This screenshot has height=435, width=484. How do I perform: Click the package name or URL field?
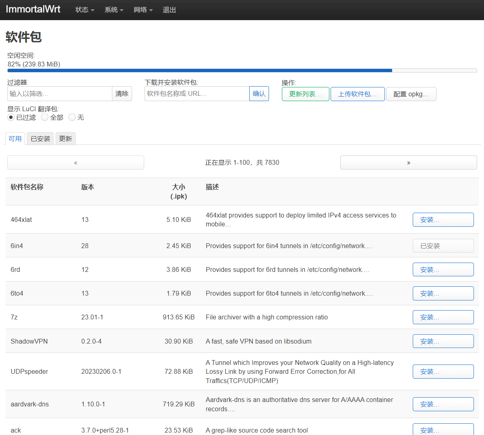tap(197, 94)
